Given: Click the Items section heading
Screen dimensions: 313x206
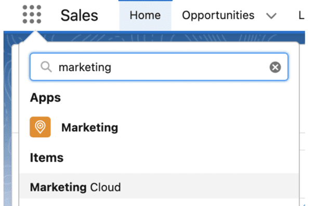Looking at the screenshot, I should coord(47,158).
